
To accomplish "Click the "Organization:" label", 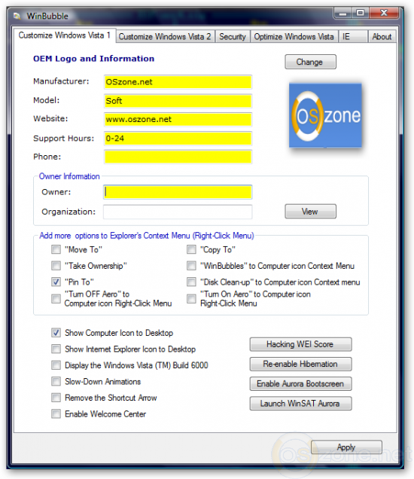I will click(68, 212).
